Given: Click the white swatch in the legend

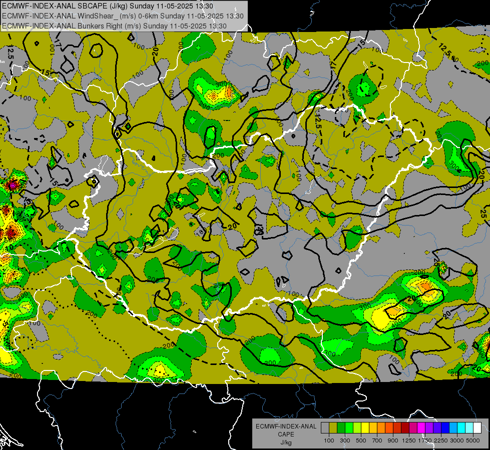Looking at the screenshot, I should click(x=477, y=428).
